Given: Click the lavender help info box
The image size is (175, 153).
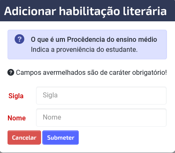Looking at the screenshot, I should (87, 44).
